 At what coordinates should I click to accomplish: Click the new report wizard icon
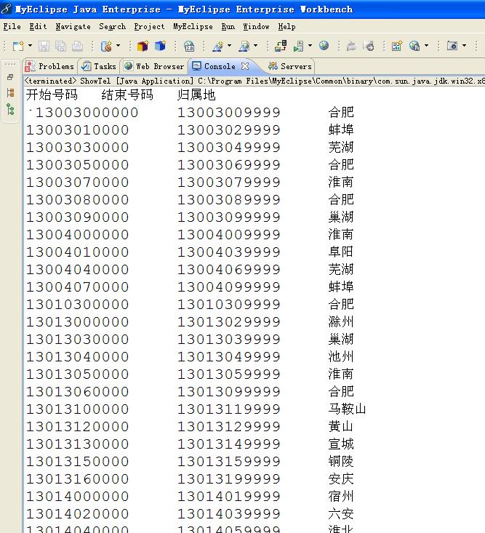396,46
